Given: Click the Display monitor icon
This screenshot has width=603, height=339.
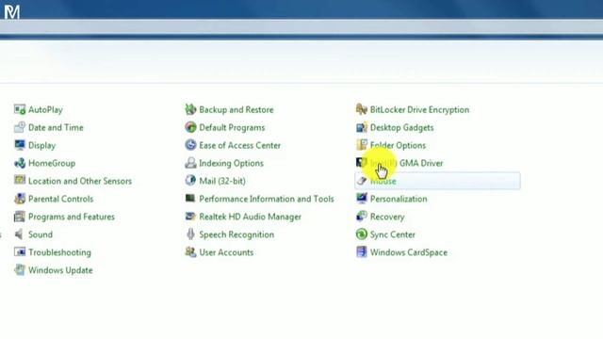Looking at the screenshot, I should 20,145.
